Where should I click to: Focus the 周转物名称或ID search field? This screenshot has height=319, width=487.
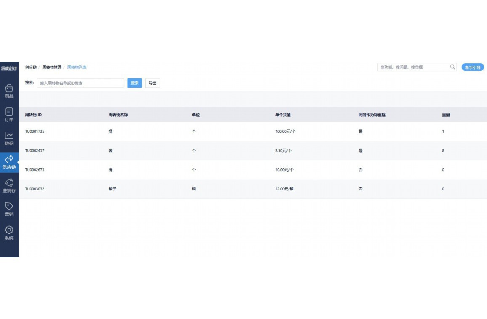80,83
